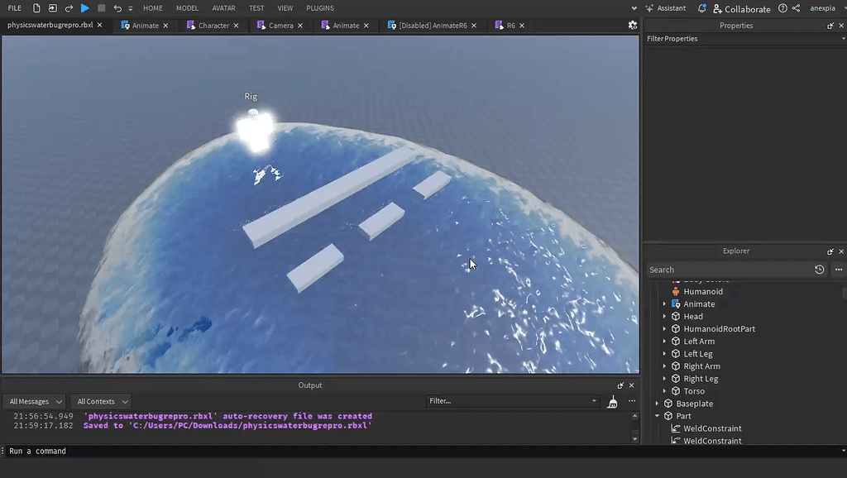
Task: Open the Explorer search history icon
Action: pyautogui.click(x=819, y=270)
